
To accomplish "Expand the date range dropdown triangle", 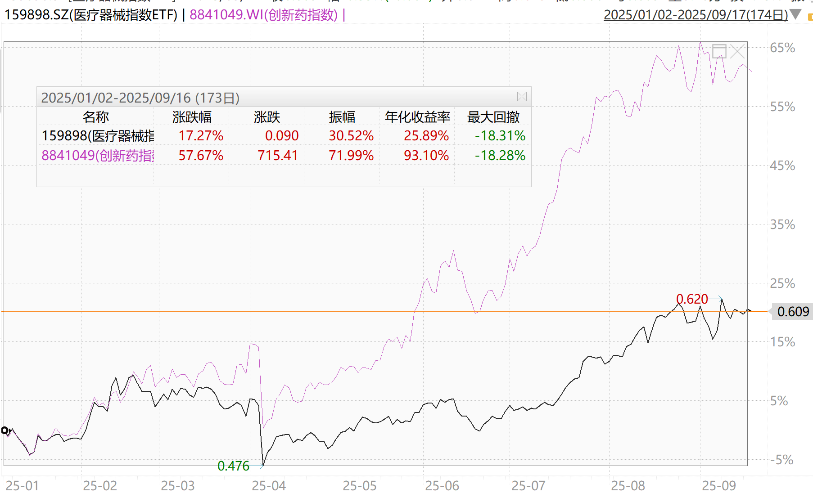I will pyautogui.click(x=795, y=14).
